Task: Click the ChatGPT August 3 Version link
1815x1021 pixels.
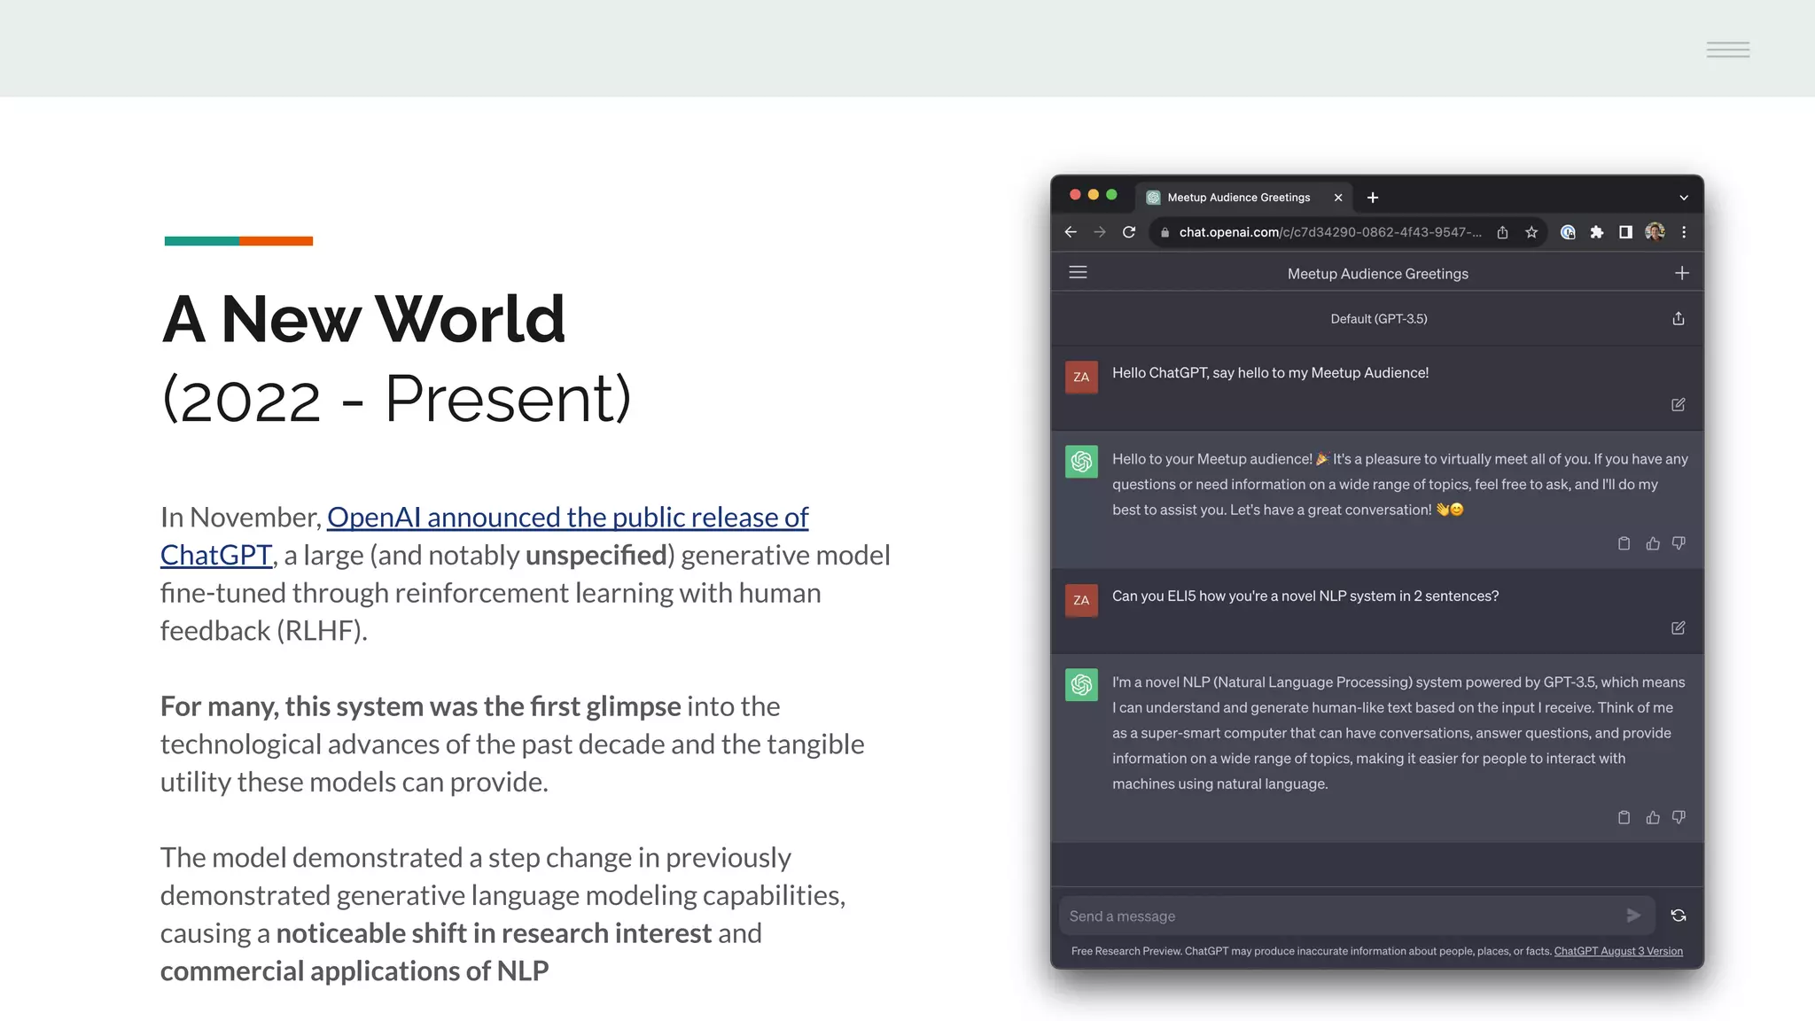Action: click(x=1617, y=951)
